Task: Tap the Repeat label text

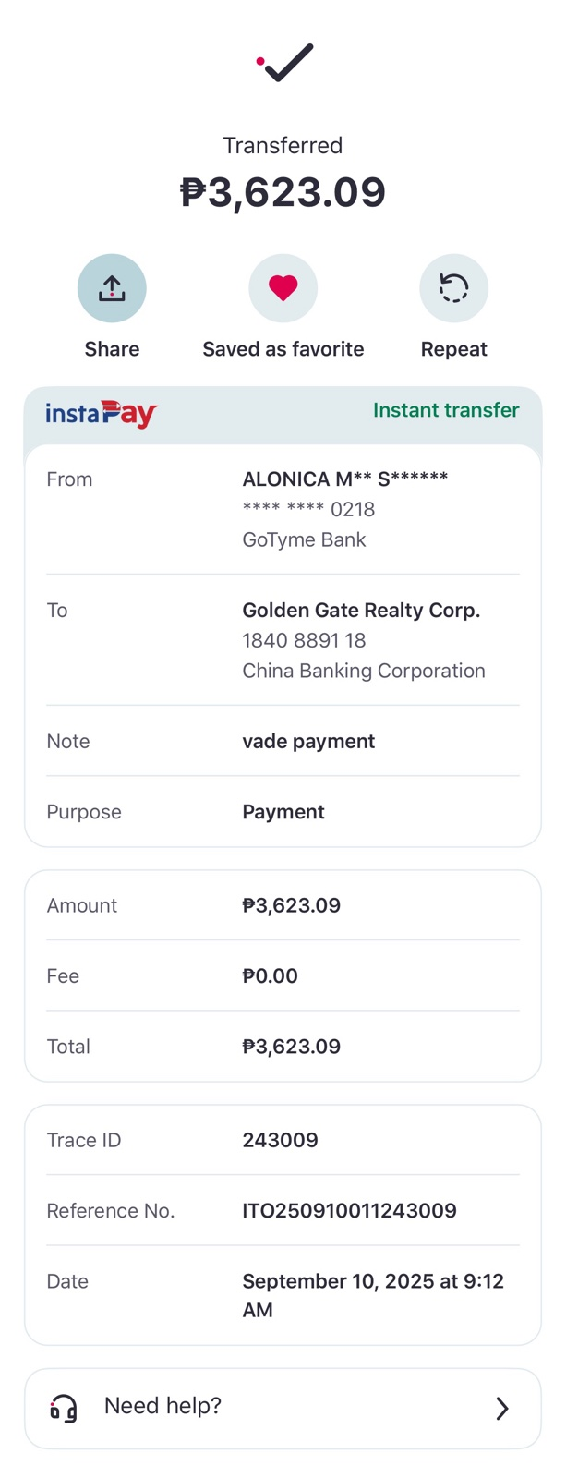Action: click(x=453, y=349)
